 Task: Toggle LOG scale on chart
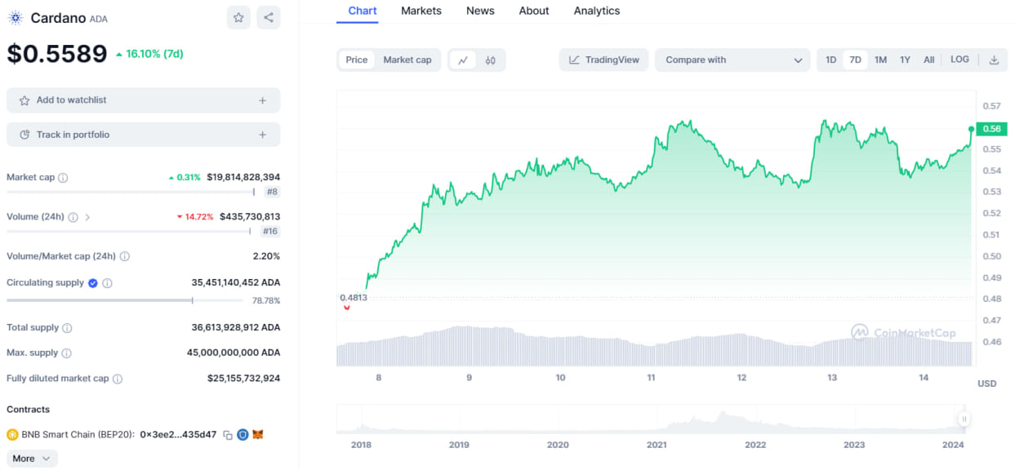tap(960, 60)
